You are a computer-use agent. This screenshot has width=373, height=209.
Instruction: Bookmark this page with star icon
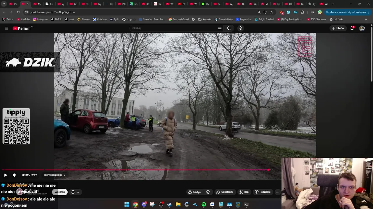[272, 12]
